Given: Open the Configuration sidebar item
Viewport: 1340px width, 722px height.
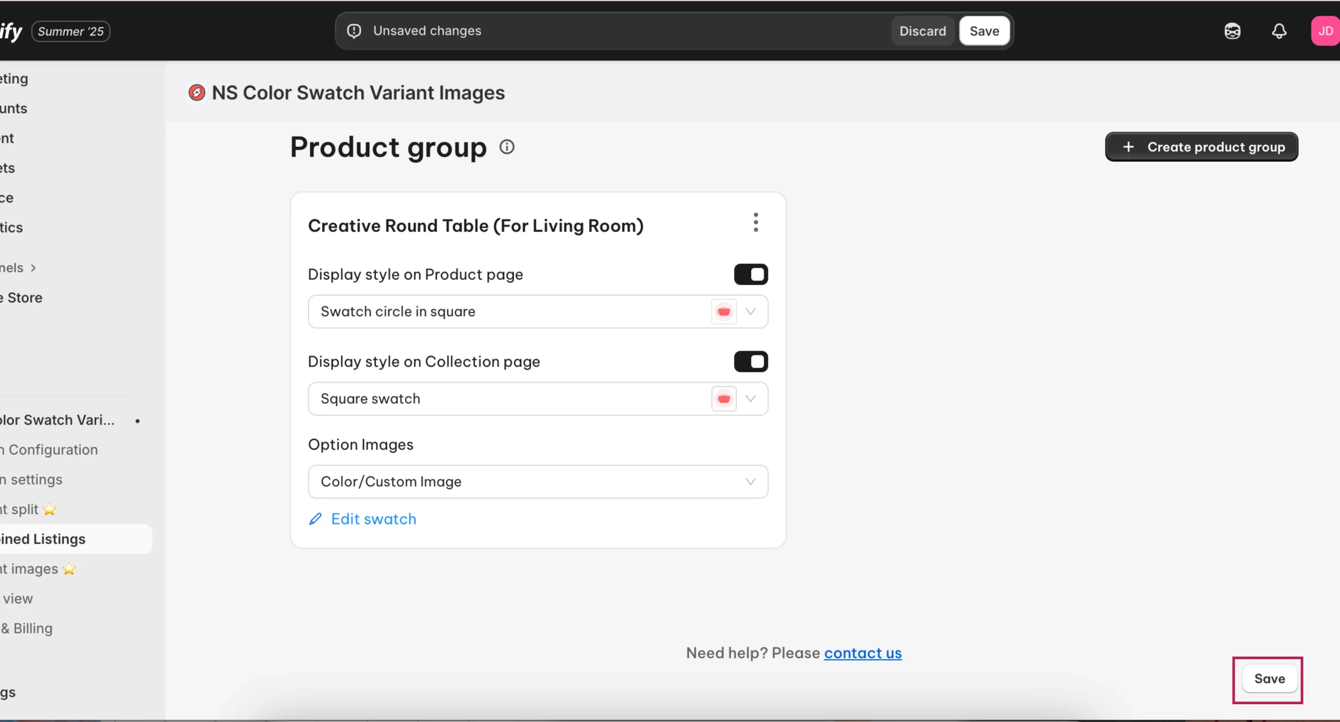Looking at the screenshot, I should [x=49, y=450].
